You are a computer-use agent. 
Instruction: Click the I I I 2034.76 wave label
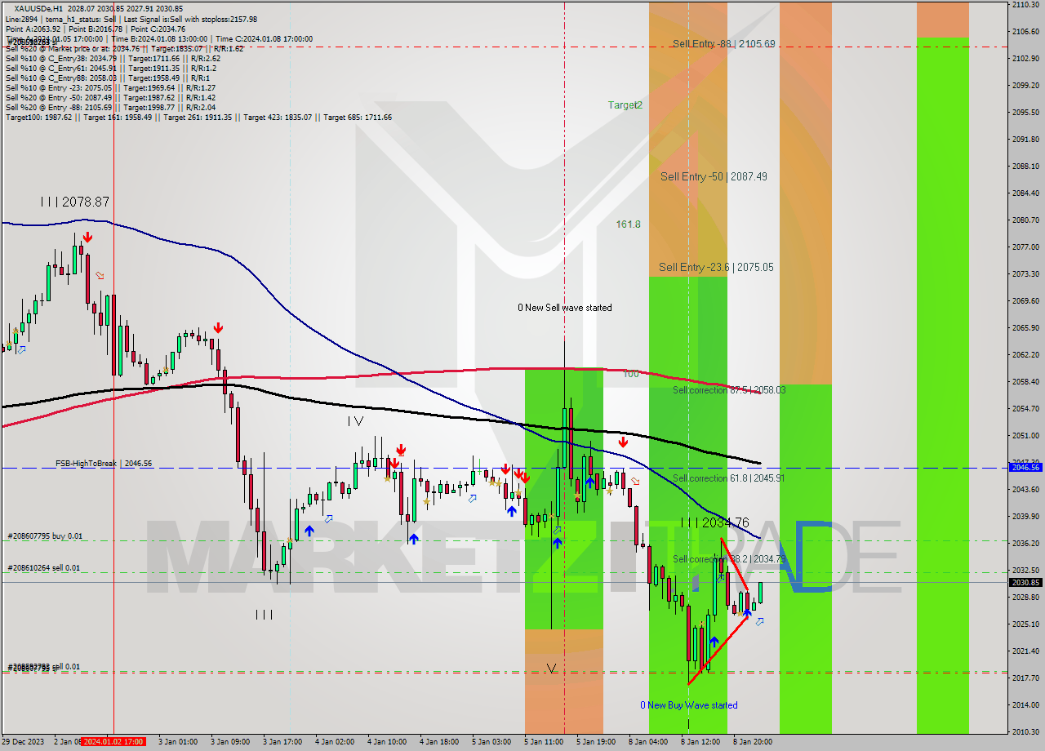(714, 522)
